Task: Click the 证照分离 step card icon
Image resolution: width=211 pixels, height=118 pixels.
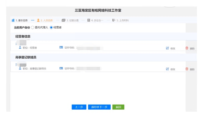Action: pyautogui.click(x=63, y=20)
